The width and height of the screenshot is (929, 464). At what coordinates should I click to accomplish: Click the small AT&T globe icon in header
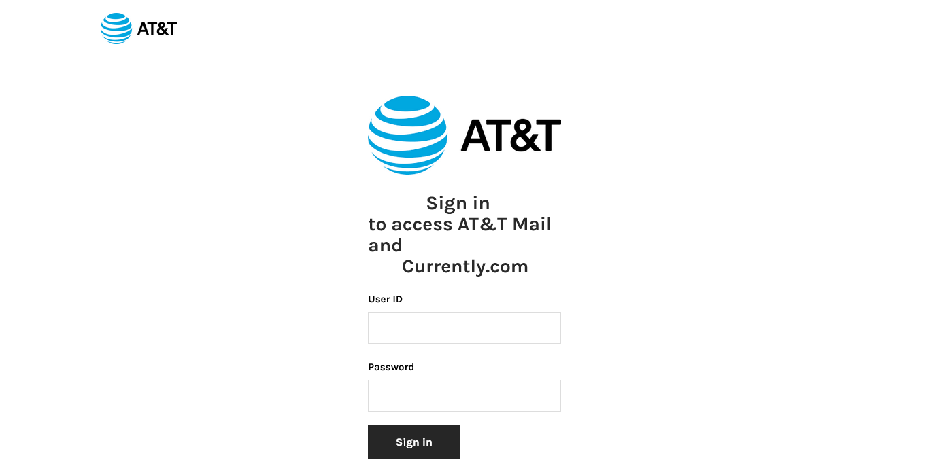tap(116, 29)
